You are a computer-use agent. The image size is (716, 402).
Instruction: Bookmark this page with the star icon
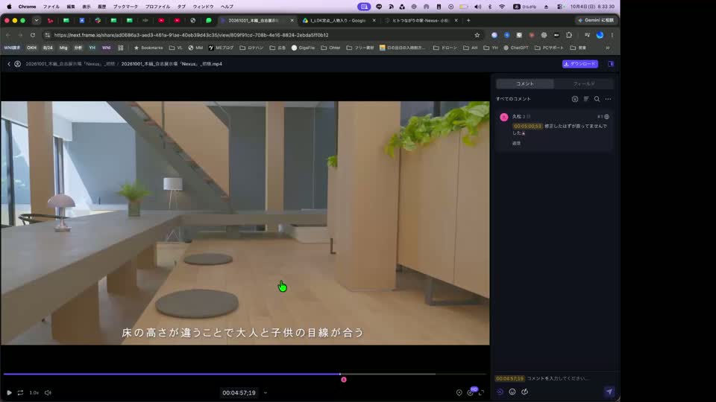point(477,35)
